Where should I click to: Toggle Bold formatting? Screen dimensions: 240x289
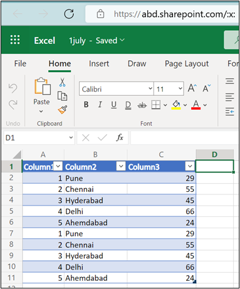[86, 104]
